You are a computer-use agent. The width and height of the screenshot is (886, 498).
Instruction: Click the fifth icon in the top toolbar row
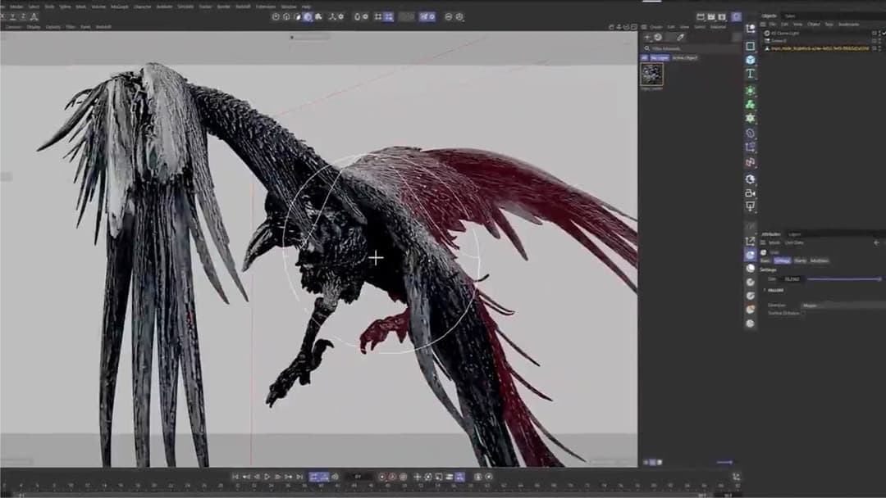click(318, 17)
